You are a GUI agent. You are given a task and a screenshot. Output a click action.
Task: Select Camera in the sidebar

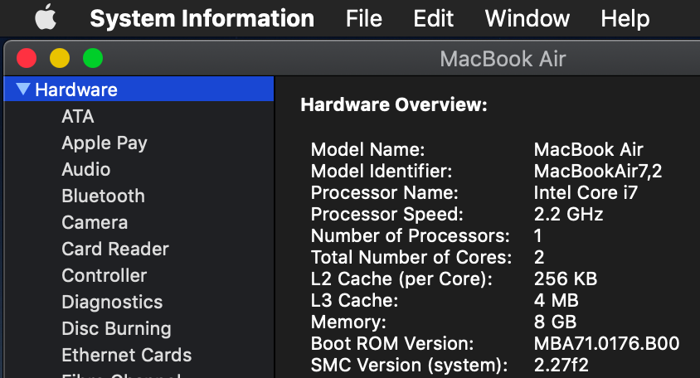click(95, 222)
